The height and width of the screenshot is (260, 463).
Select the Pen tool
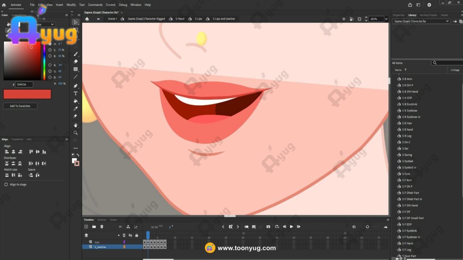[x=76, y=86]
